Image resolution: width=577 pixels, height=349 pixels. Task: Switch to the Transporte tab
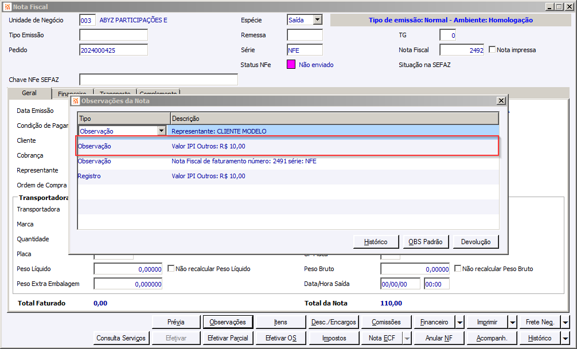(115, 93)
